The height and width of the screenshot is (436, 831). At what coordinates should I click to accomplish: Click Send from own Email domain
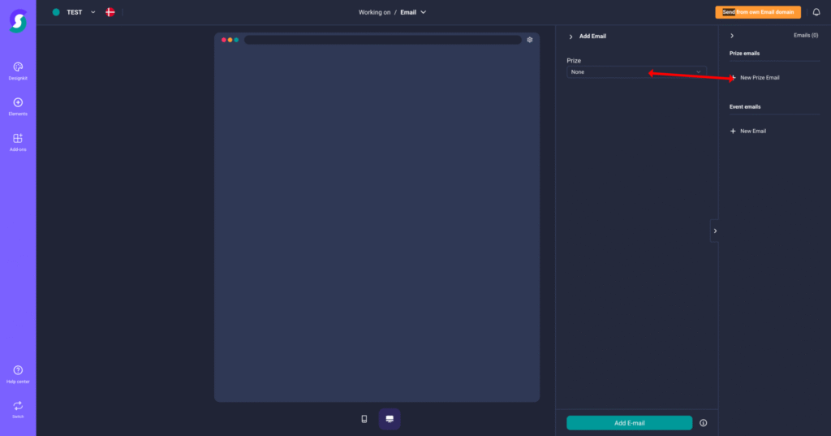click(x=758, y=12)
